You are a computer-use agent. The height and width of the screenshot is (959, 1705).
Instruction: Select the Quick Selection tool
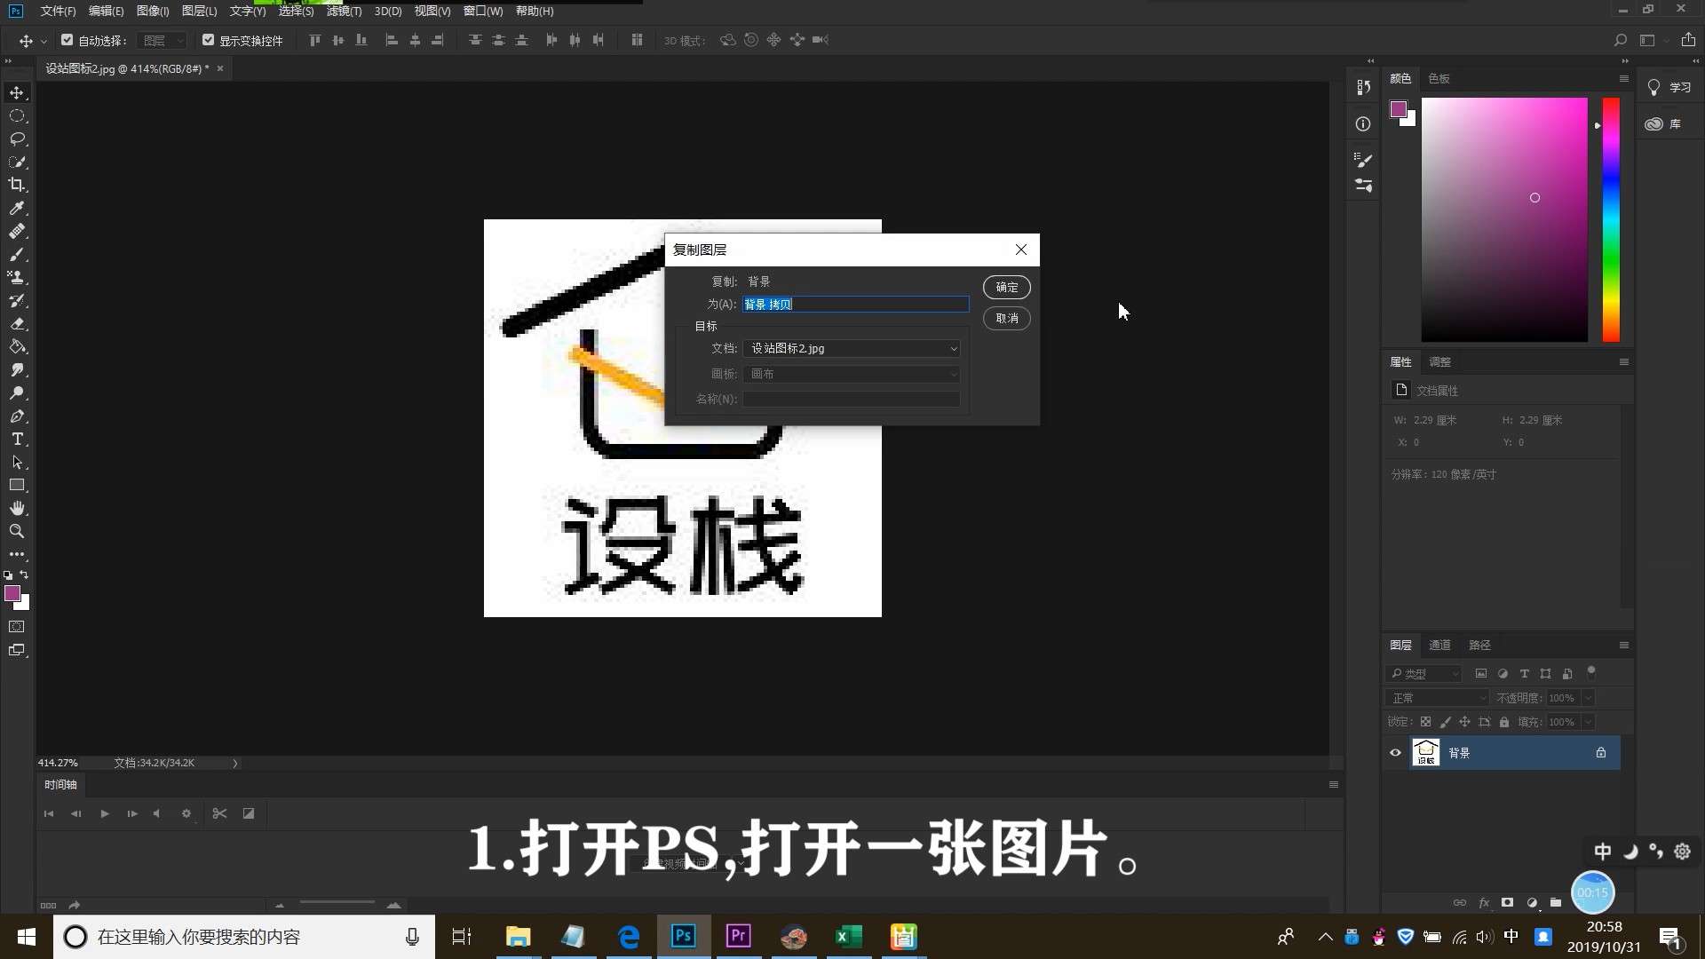17,162
